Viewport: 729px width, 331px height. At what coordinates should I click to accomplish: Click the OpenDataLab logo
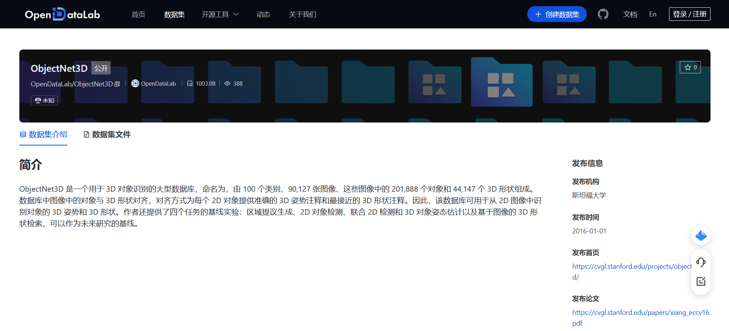tap(62, 14)
